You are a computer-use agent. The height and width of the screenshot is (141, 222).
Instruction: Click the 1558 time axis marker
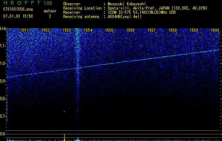[173, 30]
